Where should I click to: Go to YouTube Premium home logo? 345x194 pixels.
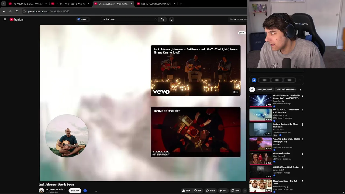[17, 19]
